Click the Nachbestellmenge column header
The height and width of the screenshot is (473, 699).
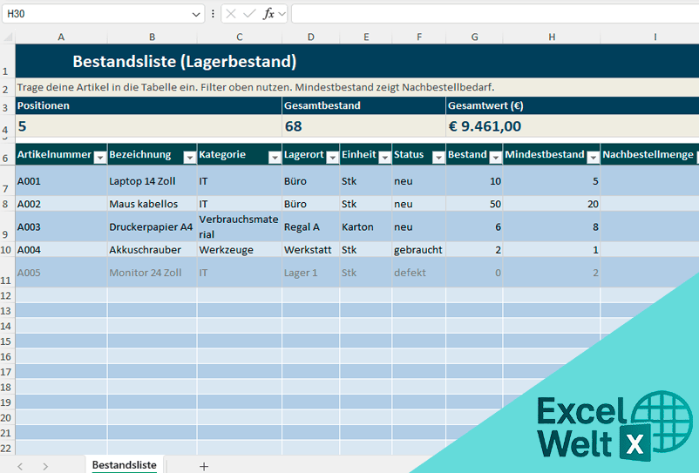tap(649, 154)
